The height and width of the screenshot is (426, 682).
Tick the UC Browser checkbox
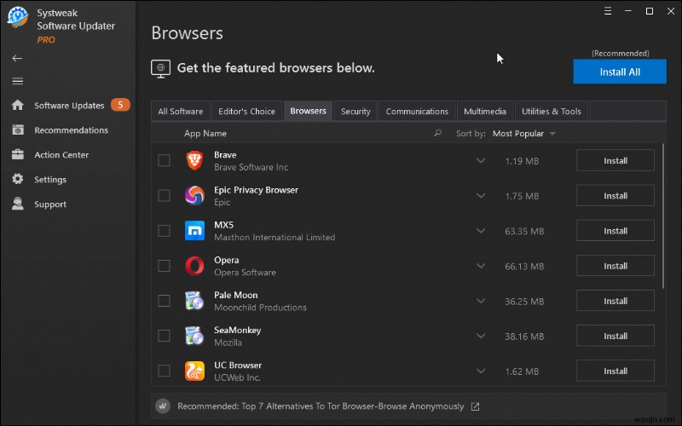[x=164, y=371]
